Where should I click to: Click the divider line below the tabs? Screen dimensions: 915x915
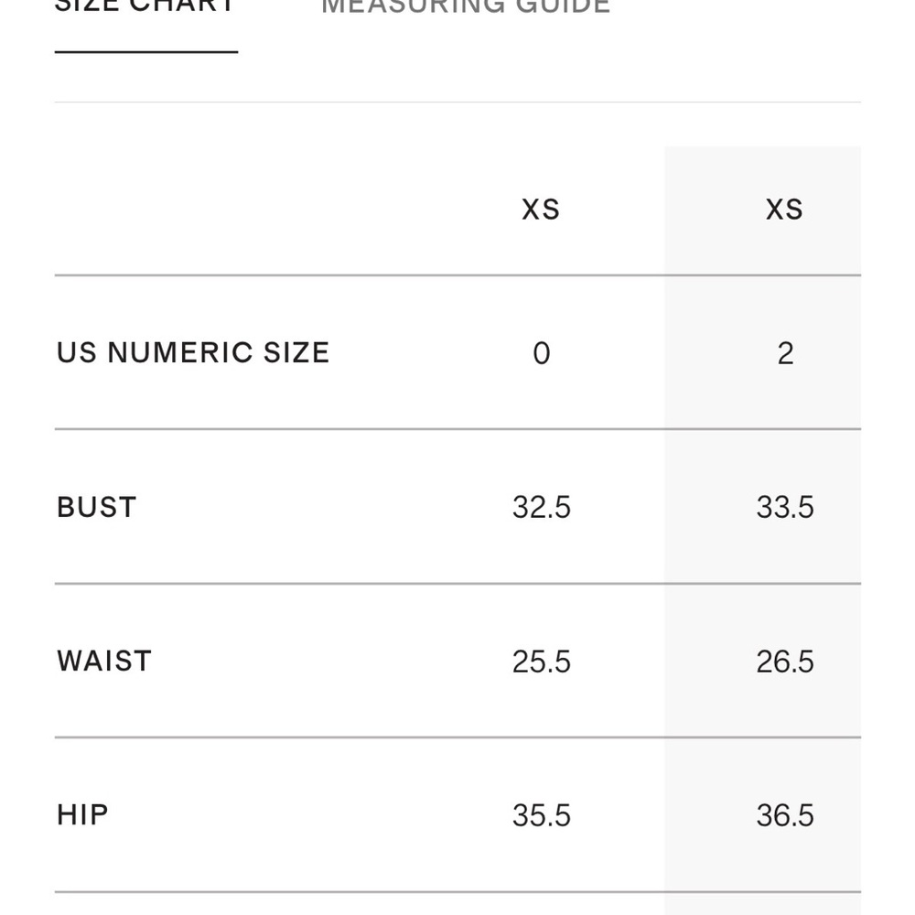pyautogui.click(x=457, y=102)
